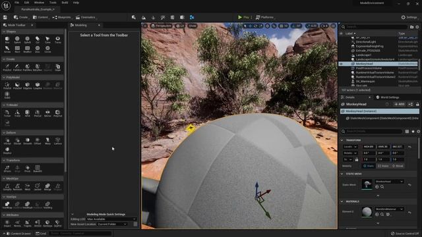This screenshot has width=422, height=237.
Task: Select the Smooth deform tool
Action: pyautogui.click(x=28, y=141)
